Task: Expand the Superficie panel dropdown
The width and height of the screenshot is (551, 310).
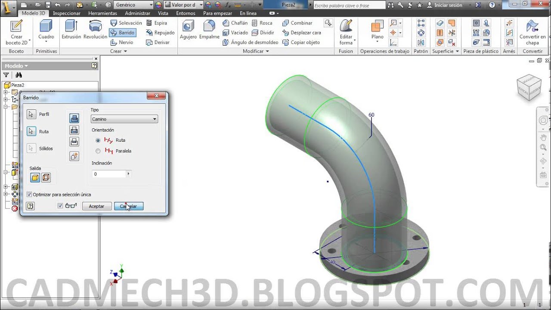Action: pyautogui.click(x=446, y=51)
